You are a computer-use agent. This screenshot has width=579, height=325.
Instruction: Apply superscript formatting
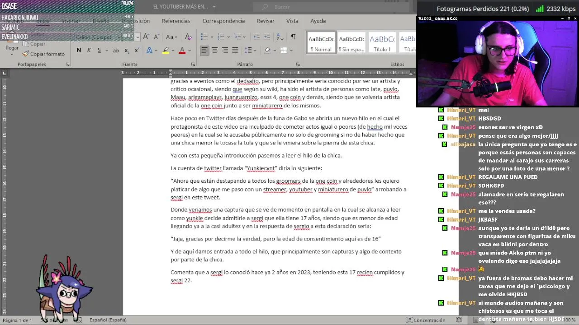tap(136, 50)
